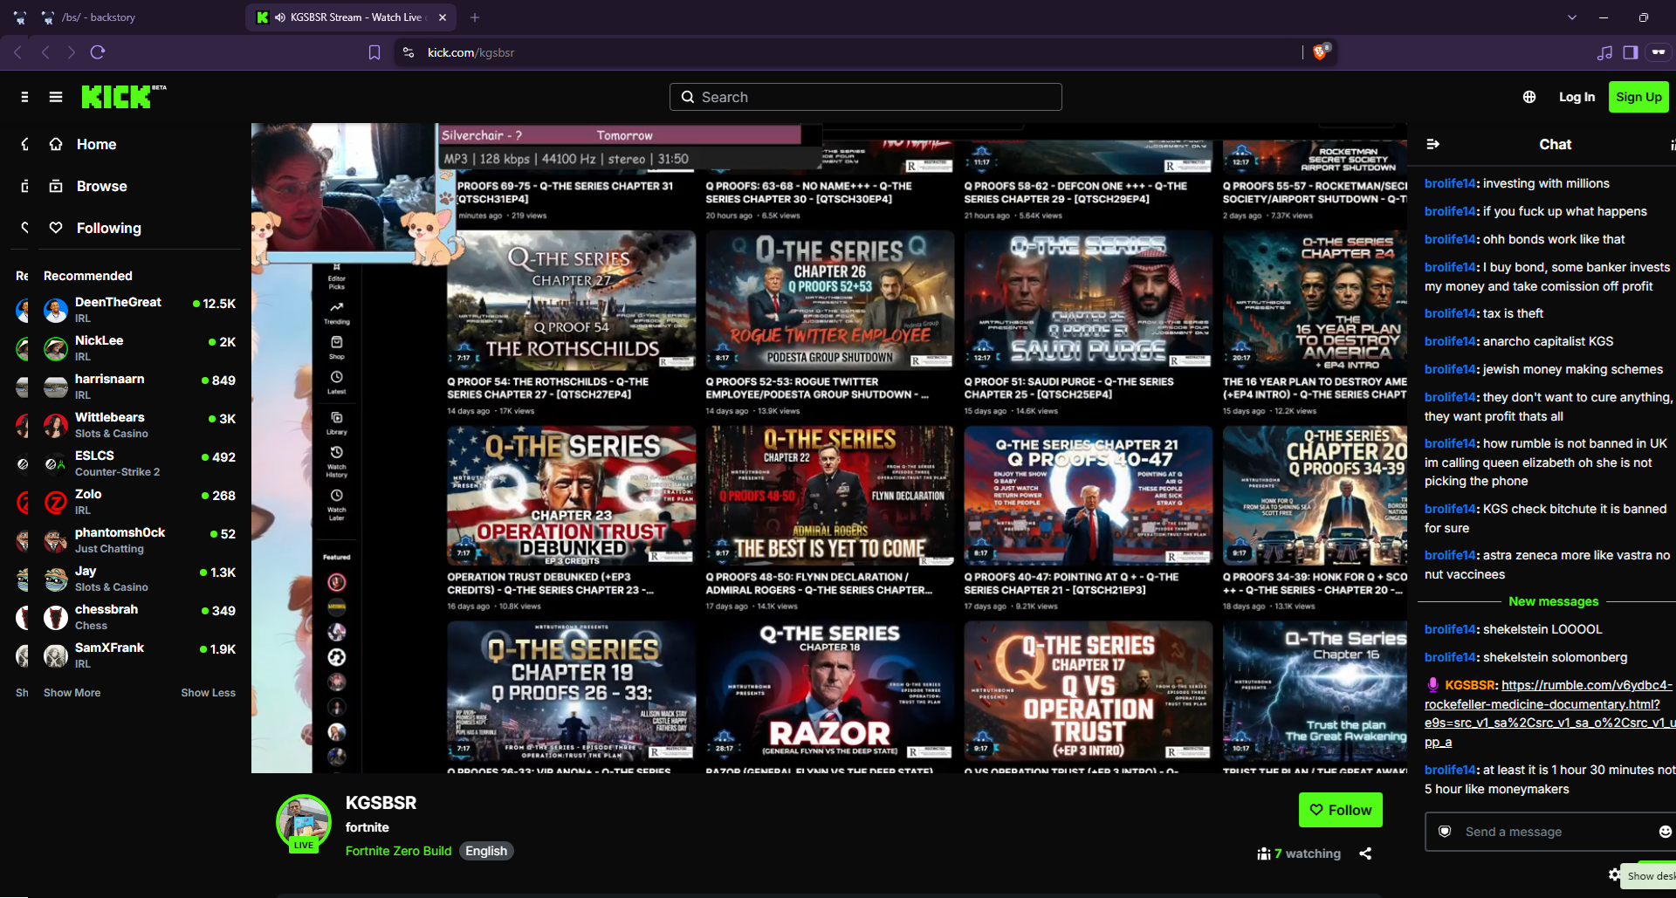Click the Kick search field
The height and width of the screenshot is (898, 1676).
[x=866, y=97]
